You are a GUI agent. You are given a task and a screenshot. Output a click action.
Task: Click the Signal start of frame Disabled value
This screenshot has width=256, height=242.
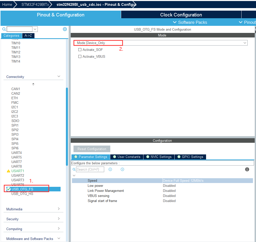[169, 201]
